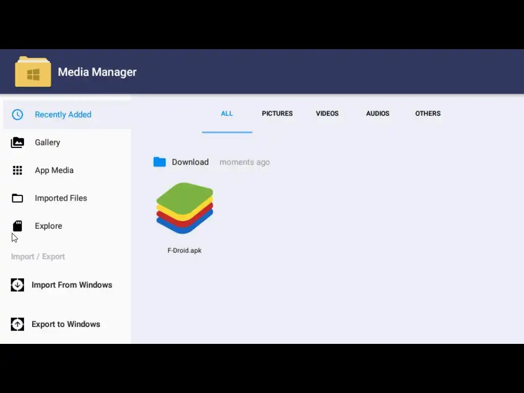Click the Explore SD card icon

[17, 226]
